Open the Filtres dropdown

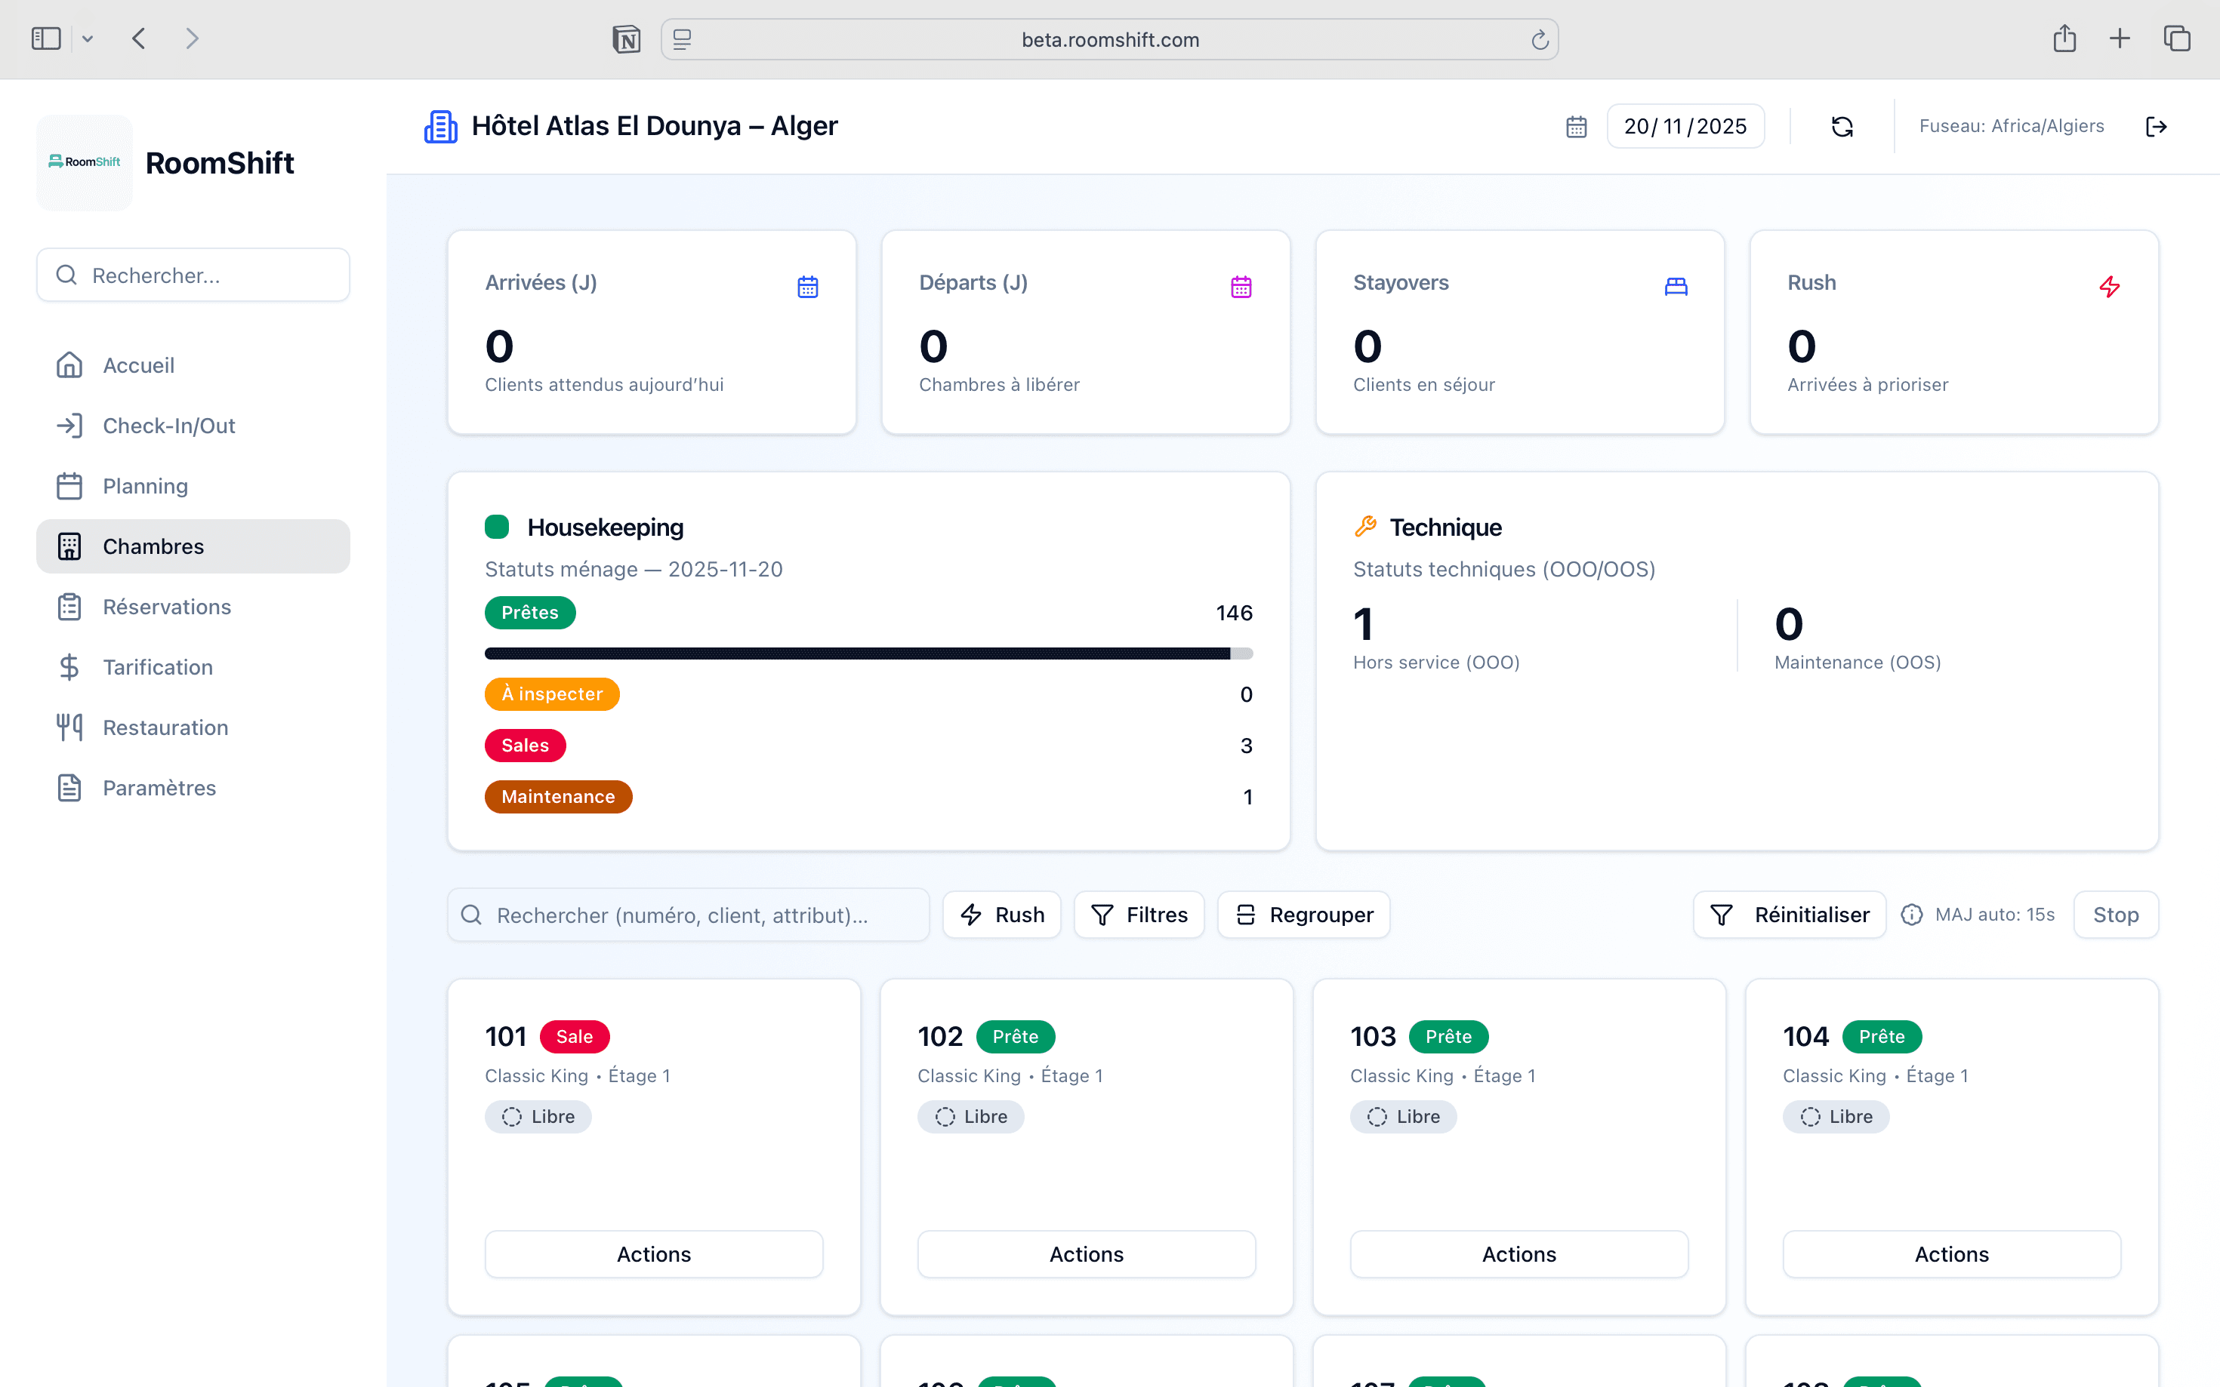point(1138,915)
